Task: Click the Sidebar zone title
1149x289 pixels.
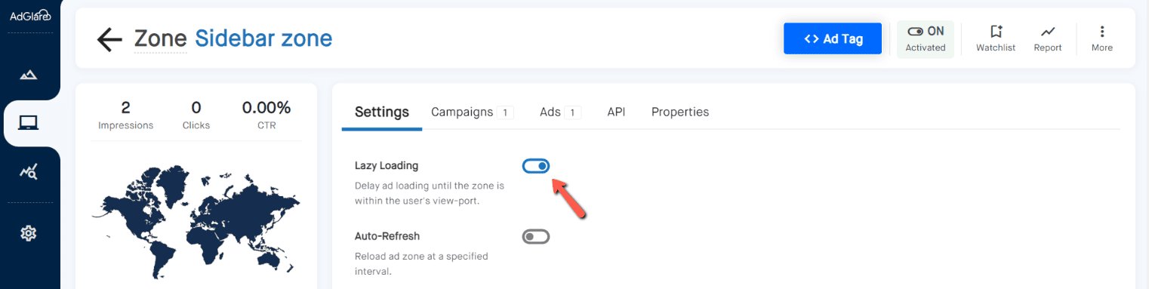Action: pos(263,38)
